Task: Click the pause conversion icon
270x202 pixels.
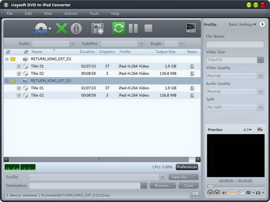Action: [133, 29]
